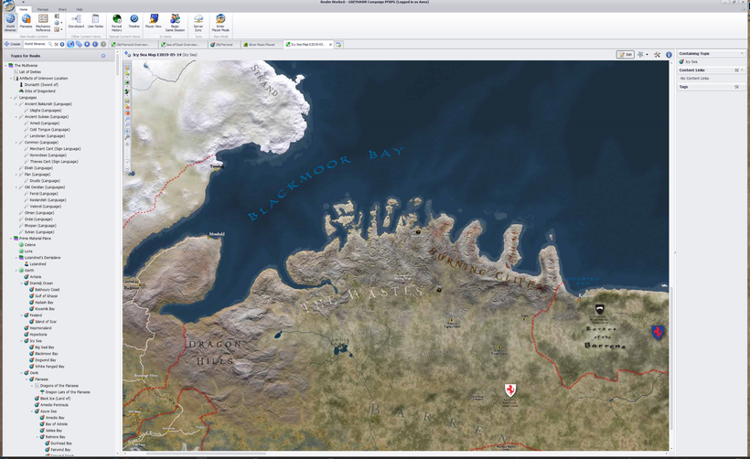
Task: Click the green tree map tool icon
Action: pyautogui.click(x=127, y=82)
